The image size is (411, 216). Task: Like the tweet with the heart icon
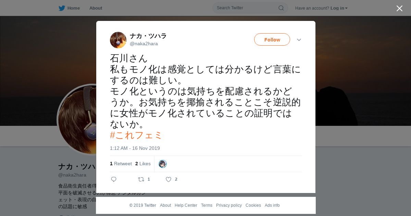pyautogui.click(x=168, y=179)
